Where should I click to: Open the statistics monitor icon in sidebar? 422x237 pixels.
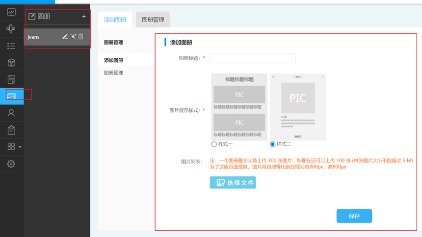point(11,12)
